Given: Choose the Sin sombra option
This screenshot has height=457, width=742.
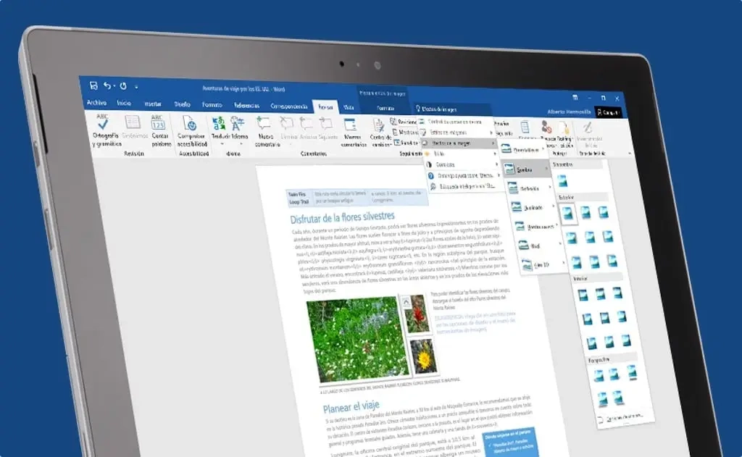Looking at the screenshot, I should (562, 179).
